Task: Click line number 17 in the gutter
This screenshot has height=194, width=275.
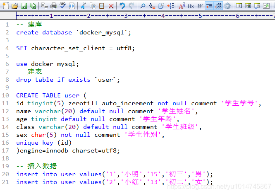Action: tap(5, 150)
